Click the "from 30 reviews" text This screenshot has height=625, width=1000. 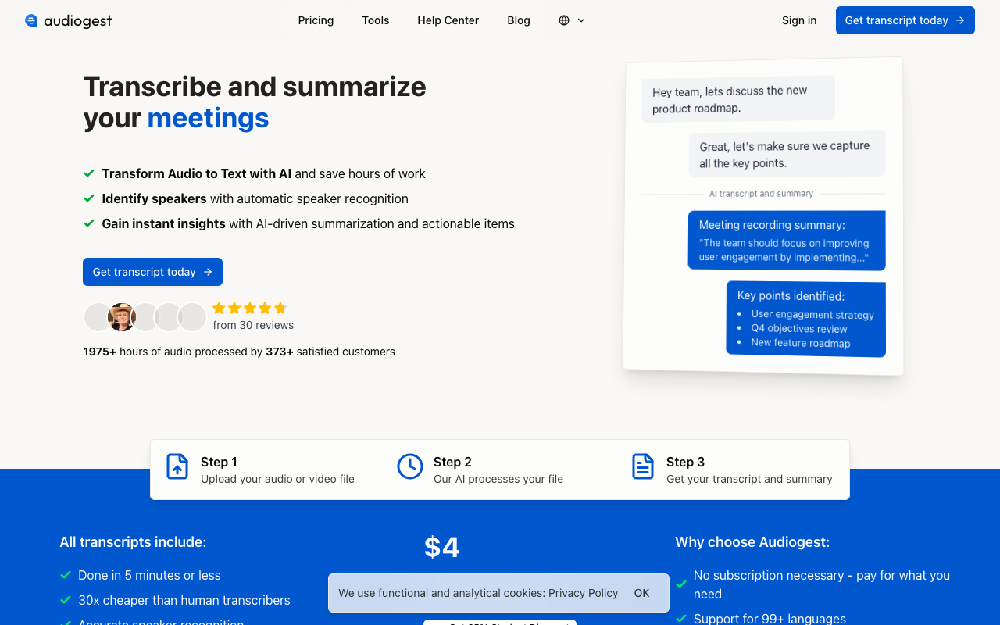[x=253, y=325]
